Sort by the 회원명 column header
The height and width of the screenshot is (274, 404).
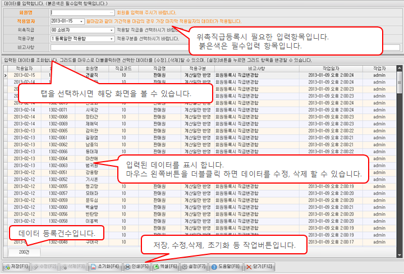point(91,68)
